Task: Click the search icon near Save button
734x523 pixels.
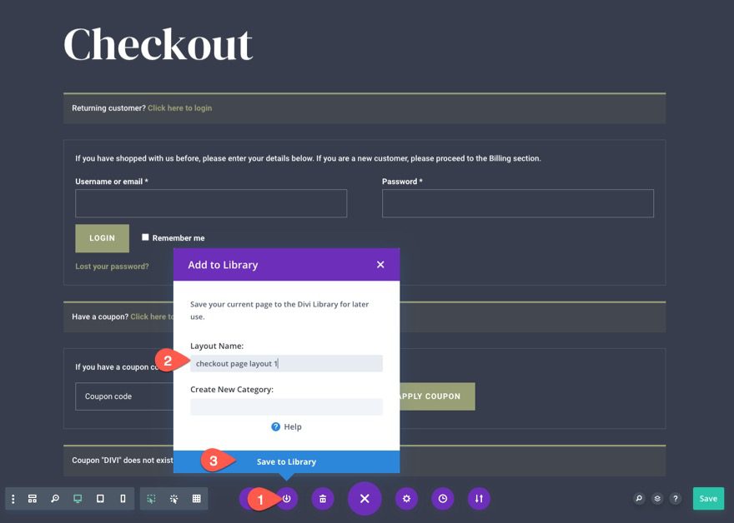Action: (x=637, y=498)
